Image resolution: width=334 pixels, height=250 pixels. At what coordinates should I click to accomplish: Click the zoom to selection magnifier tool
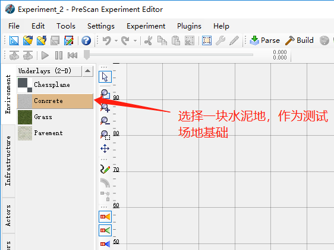(105, 135)
